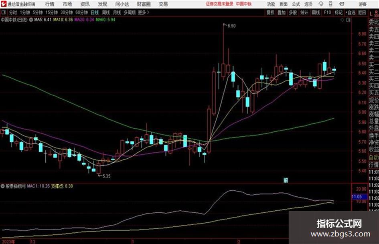The image size is (379, 244).
Task: Open the 市场 menu
Action: point(67,4)
